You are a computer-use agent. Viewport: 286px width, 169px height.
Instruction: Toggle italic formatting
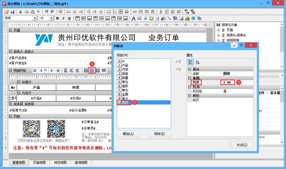point(63,18)
